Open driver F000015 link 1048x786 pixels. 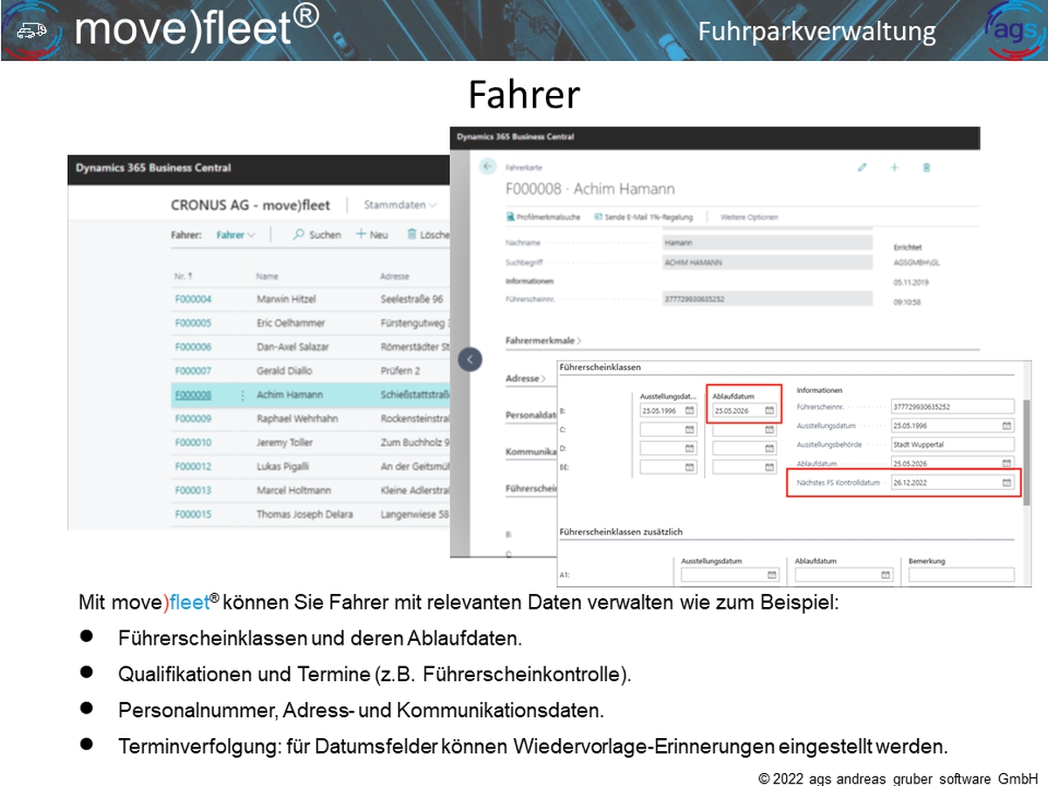coord(193,514)
